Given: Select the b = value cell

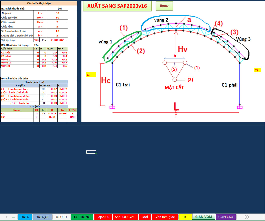Looking at the screenshot, I should (57, 35).
